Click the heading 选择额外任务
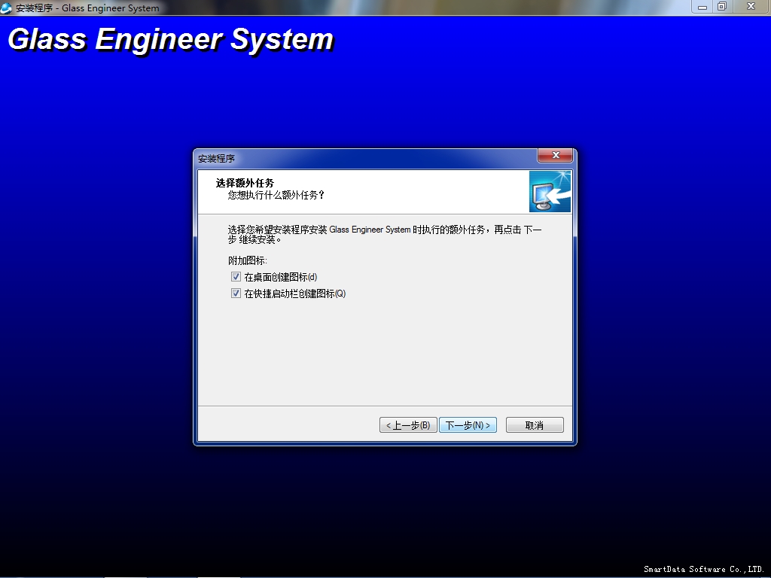 coord(245,183)
